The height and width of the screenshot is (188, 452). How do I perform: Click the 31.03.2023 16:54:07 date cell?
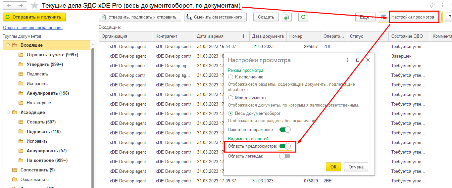tap(222, 46)
